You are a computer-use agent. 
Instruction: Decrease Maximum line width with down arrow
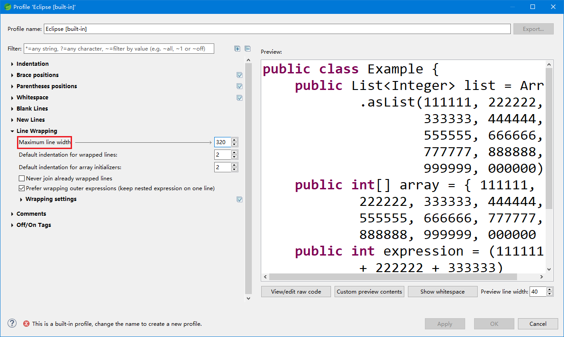click(x=234, y=145)
